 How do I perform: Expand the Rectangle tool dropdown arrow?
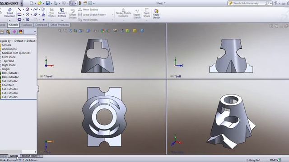23,14
